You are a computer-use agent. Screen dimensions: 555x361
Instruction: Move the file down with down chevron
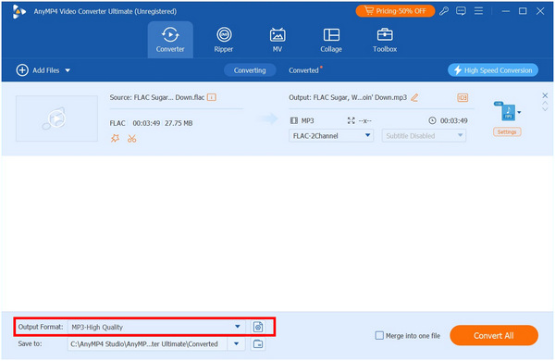coord(545,109)
